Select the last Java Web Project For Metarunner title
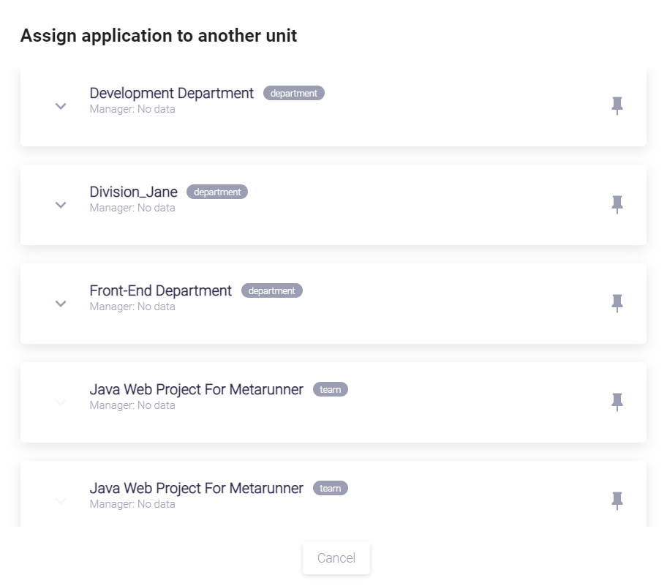Viewport: 667px width, 586px height. pos(196,489)
